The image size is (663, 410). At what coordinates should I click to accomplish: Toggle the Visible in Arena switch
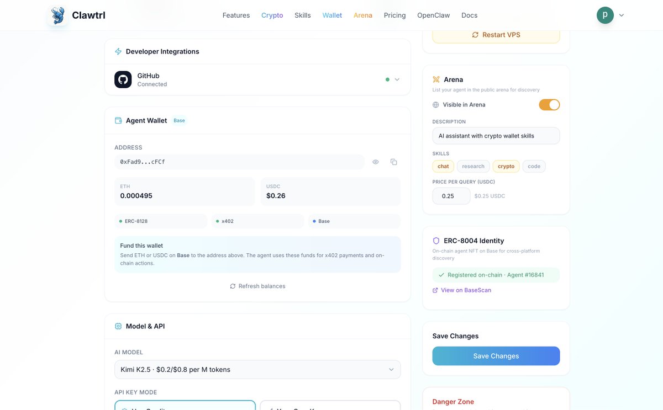[x=549, y=105]
